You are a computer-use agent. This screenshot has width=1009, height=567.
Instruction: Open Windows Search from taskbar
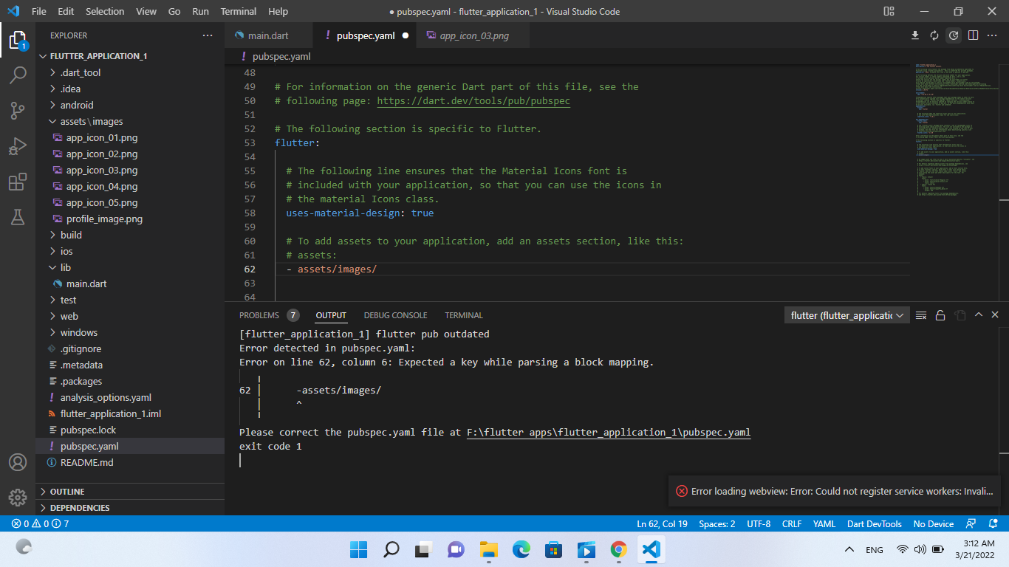(x=391, y=549)
